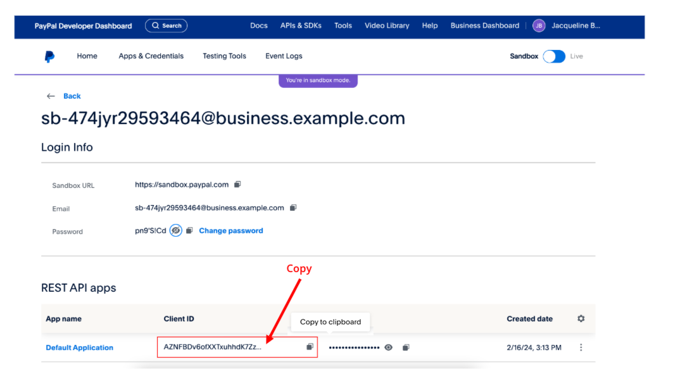This screenshot has height=388, width=673.
Task: Click the Change password link
Action: [230, 231]
